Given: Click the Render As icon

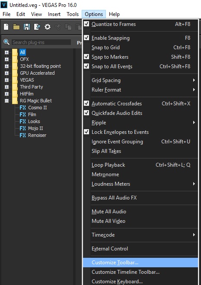Looking at the screenshot, I should (x=37, y=27).
